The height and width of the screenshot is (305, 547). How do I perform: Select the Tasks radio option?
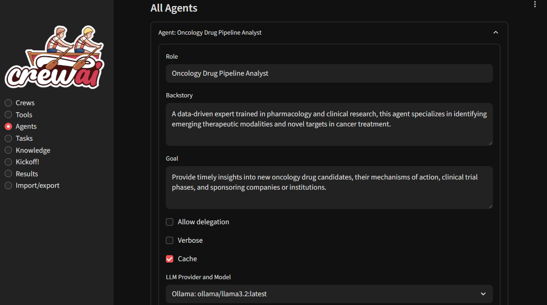pyautogui.click(x=8, y=138)
